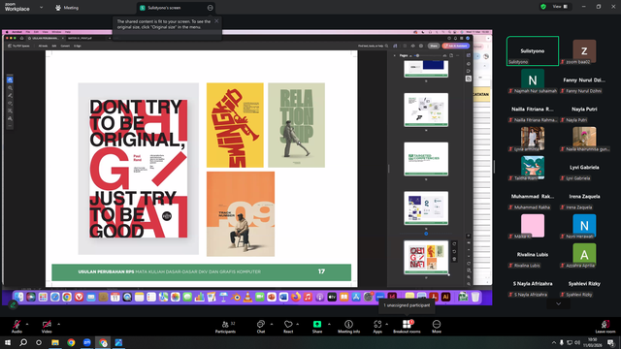Expand Apps options caret
Viewport: 621px width, 349px height.
(386, 324)
